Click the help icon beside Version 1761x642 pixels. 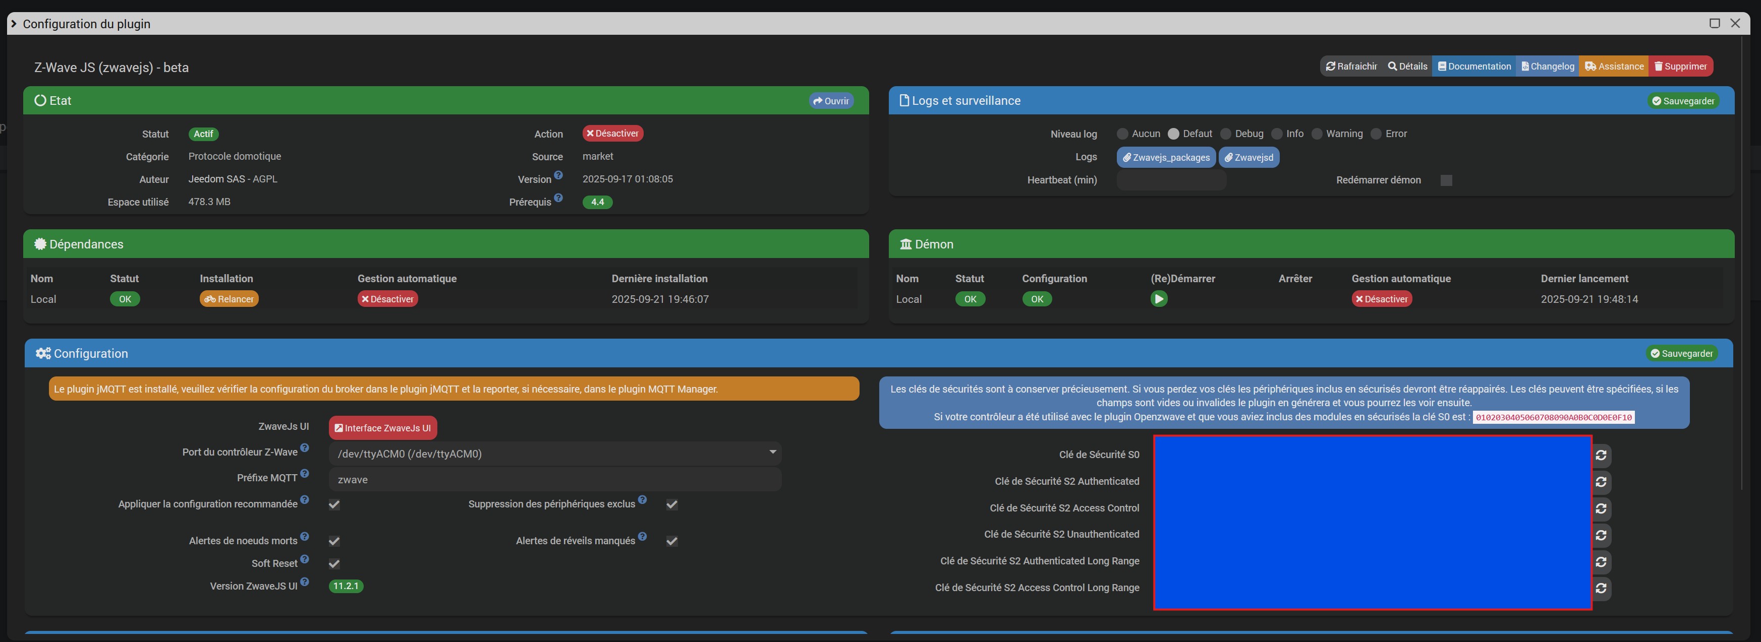coord(558,175)
